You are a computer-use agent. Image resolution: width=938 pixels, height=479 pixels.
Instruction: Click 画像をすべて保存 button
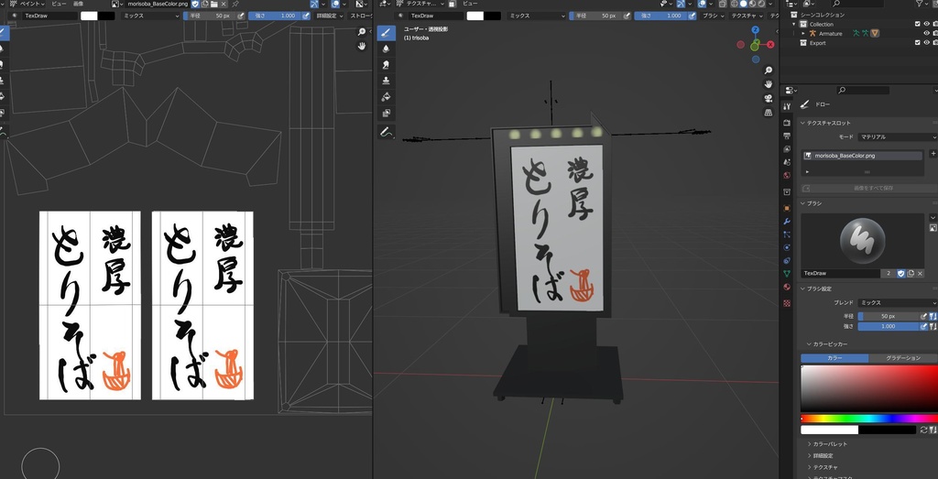[868, 188]
